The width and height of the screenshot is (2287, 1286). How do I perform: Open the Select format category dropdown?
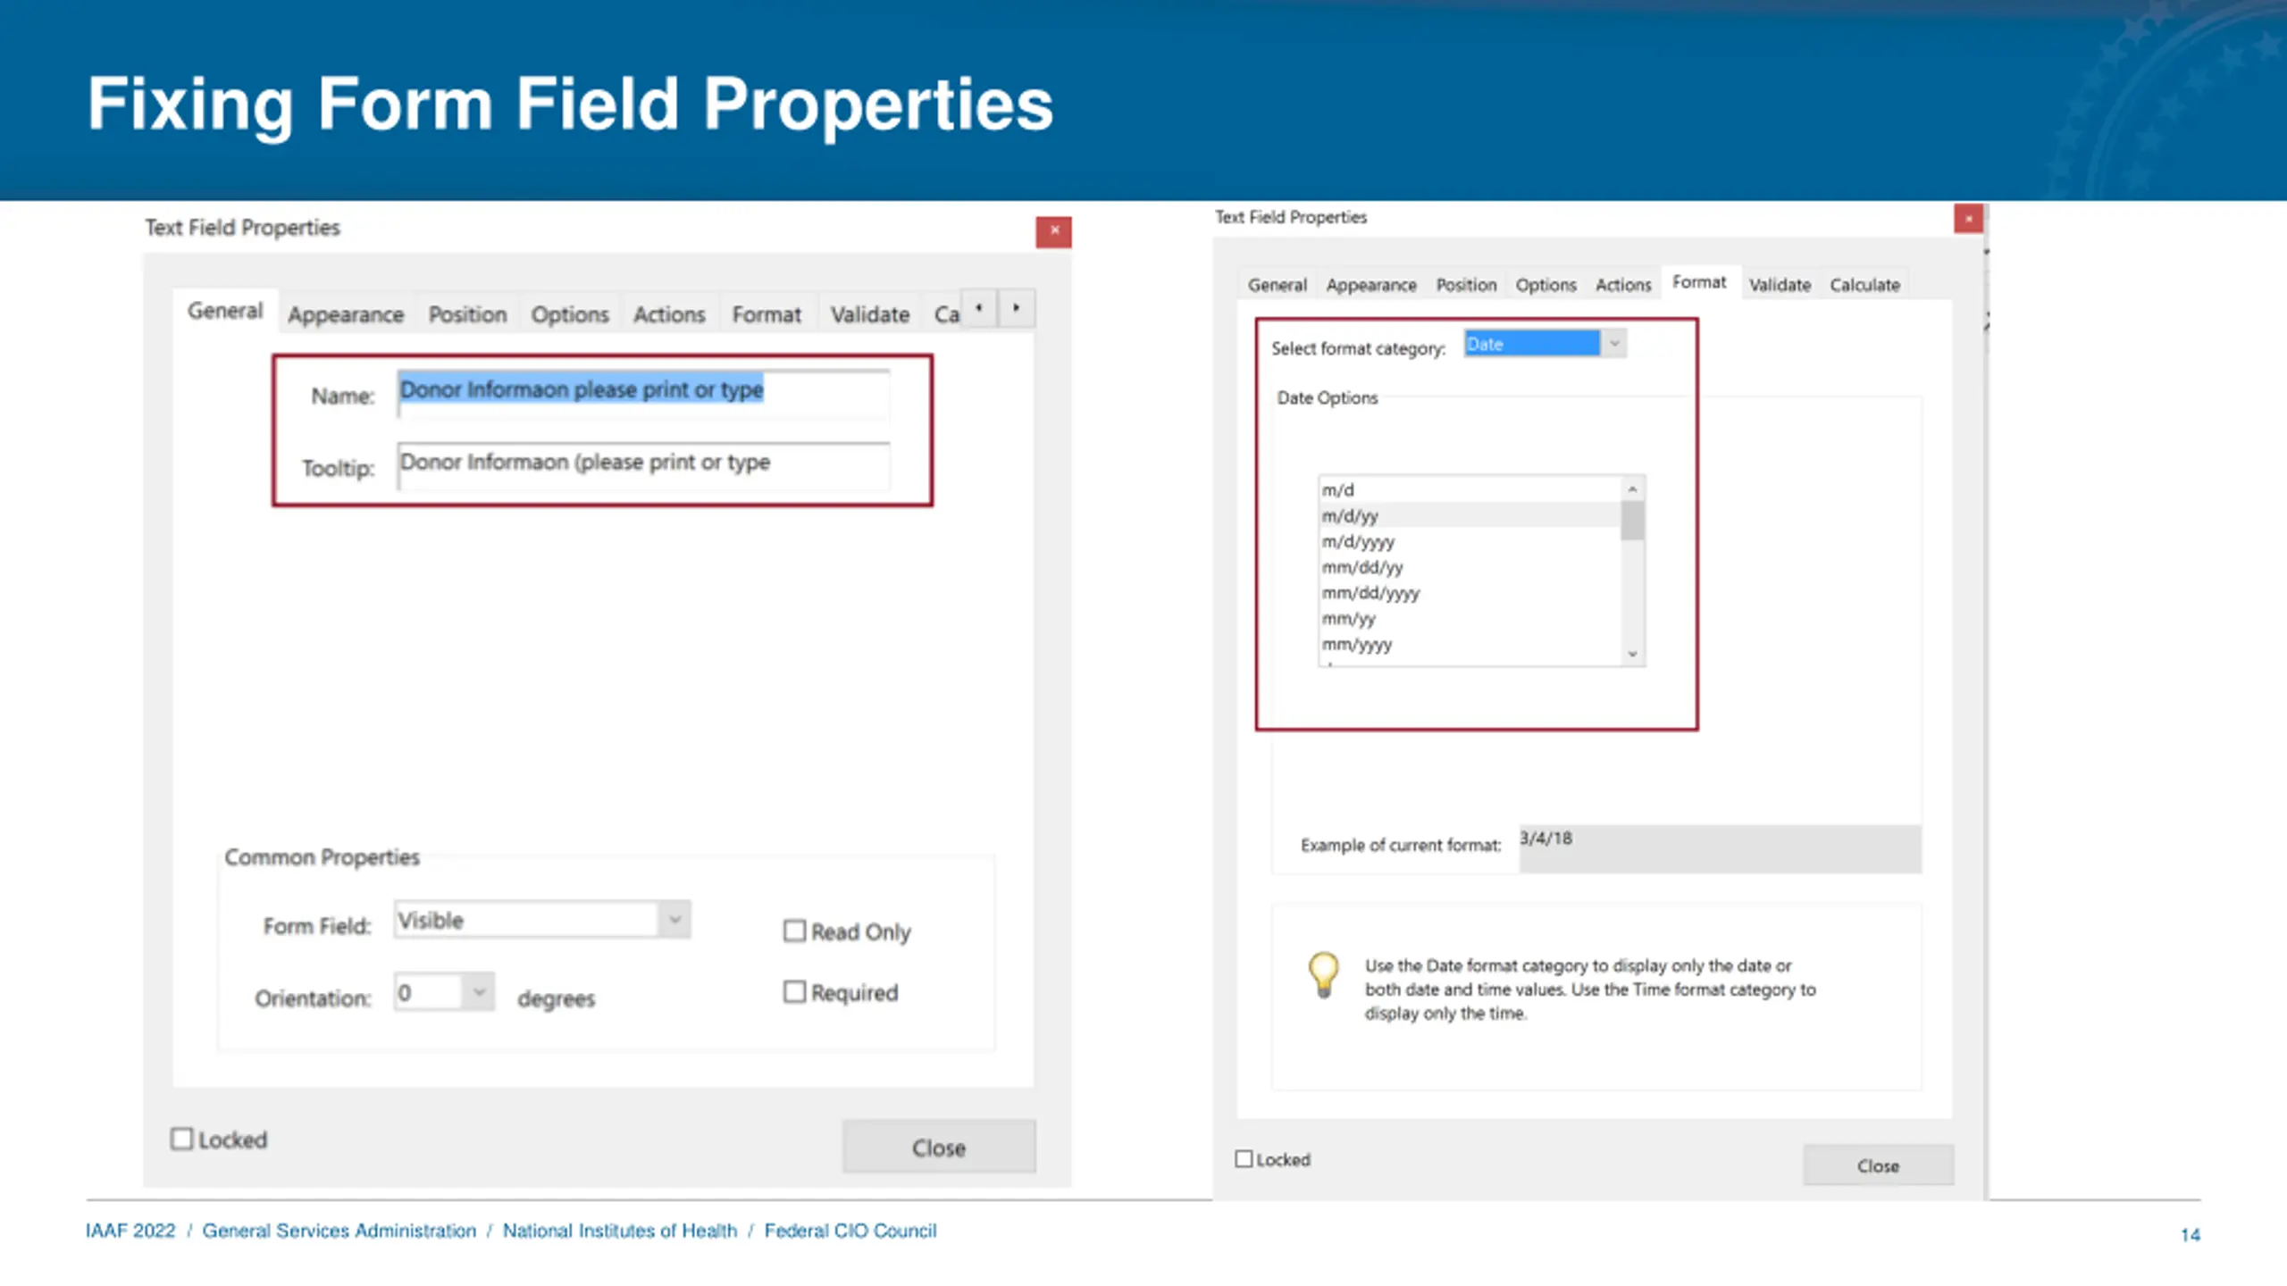[x=1545, y=344]
